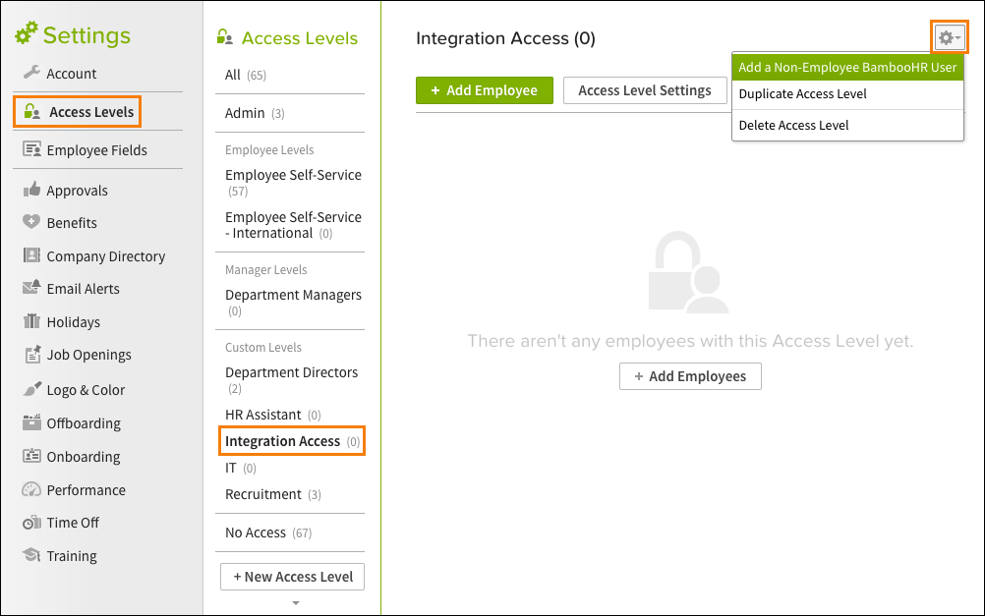Viewport: 985px width, 616px height.
Task: Choose Delete Access Level option
Action: [x=796, y=125]
